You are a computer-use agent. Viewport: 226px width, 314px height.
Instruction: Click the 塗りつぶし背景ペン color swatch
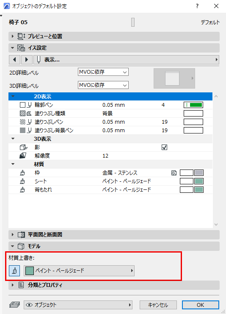[193, 131]
